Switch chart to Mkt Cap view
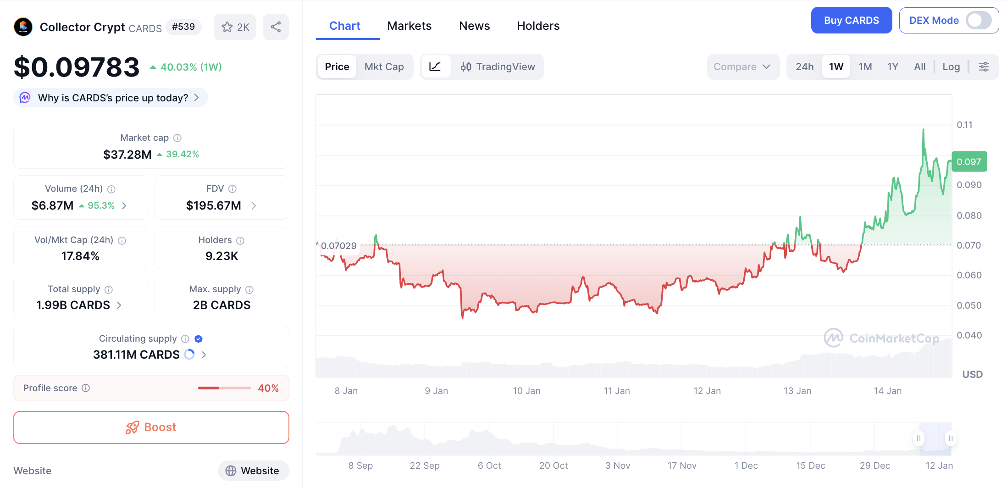 coord(384,67)
